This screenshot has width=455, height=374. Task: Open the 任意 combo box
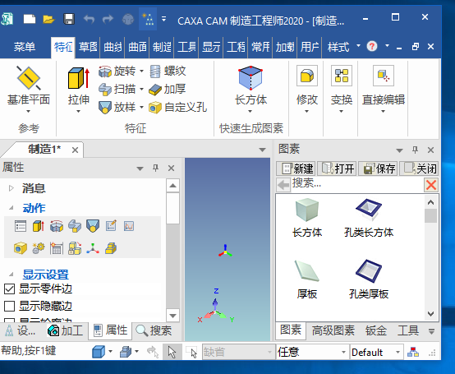tap(312, 353)
